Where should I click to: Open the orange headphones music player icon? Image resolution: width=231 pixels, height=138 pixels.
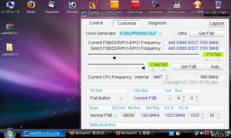click(x=197, y=7)
